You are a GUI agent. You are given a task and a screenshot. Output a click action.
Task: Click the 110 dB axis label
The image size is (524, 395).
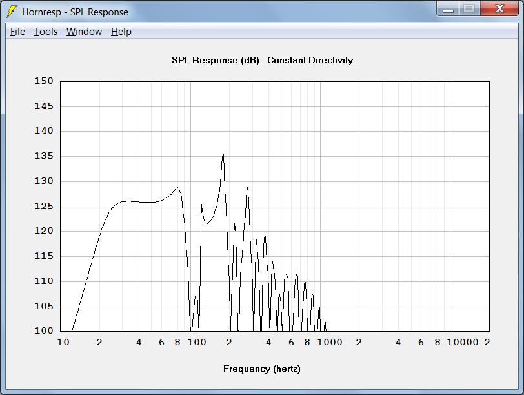pyautogui.click(x=44, y=281)
